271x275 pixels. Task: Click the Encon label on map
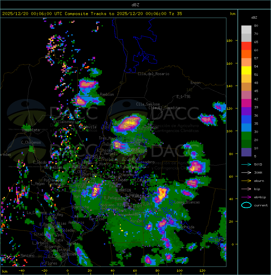point(195,83)
